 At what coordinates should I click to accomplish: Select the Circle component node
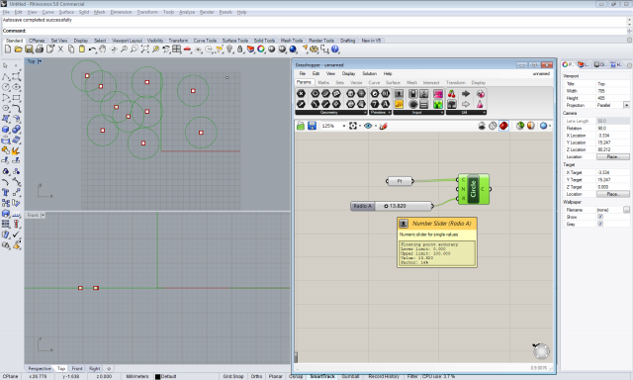[473, 189]
